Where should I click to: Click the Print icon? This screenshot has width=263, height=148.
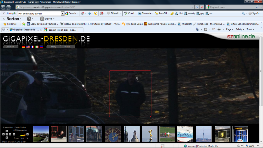coord(219,29)
